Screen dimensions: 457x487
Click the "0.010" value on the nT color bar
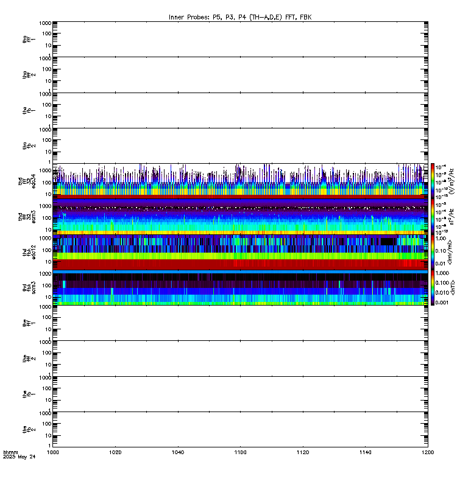[442, 293]
